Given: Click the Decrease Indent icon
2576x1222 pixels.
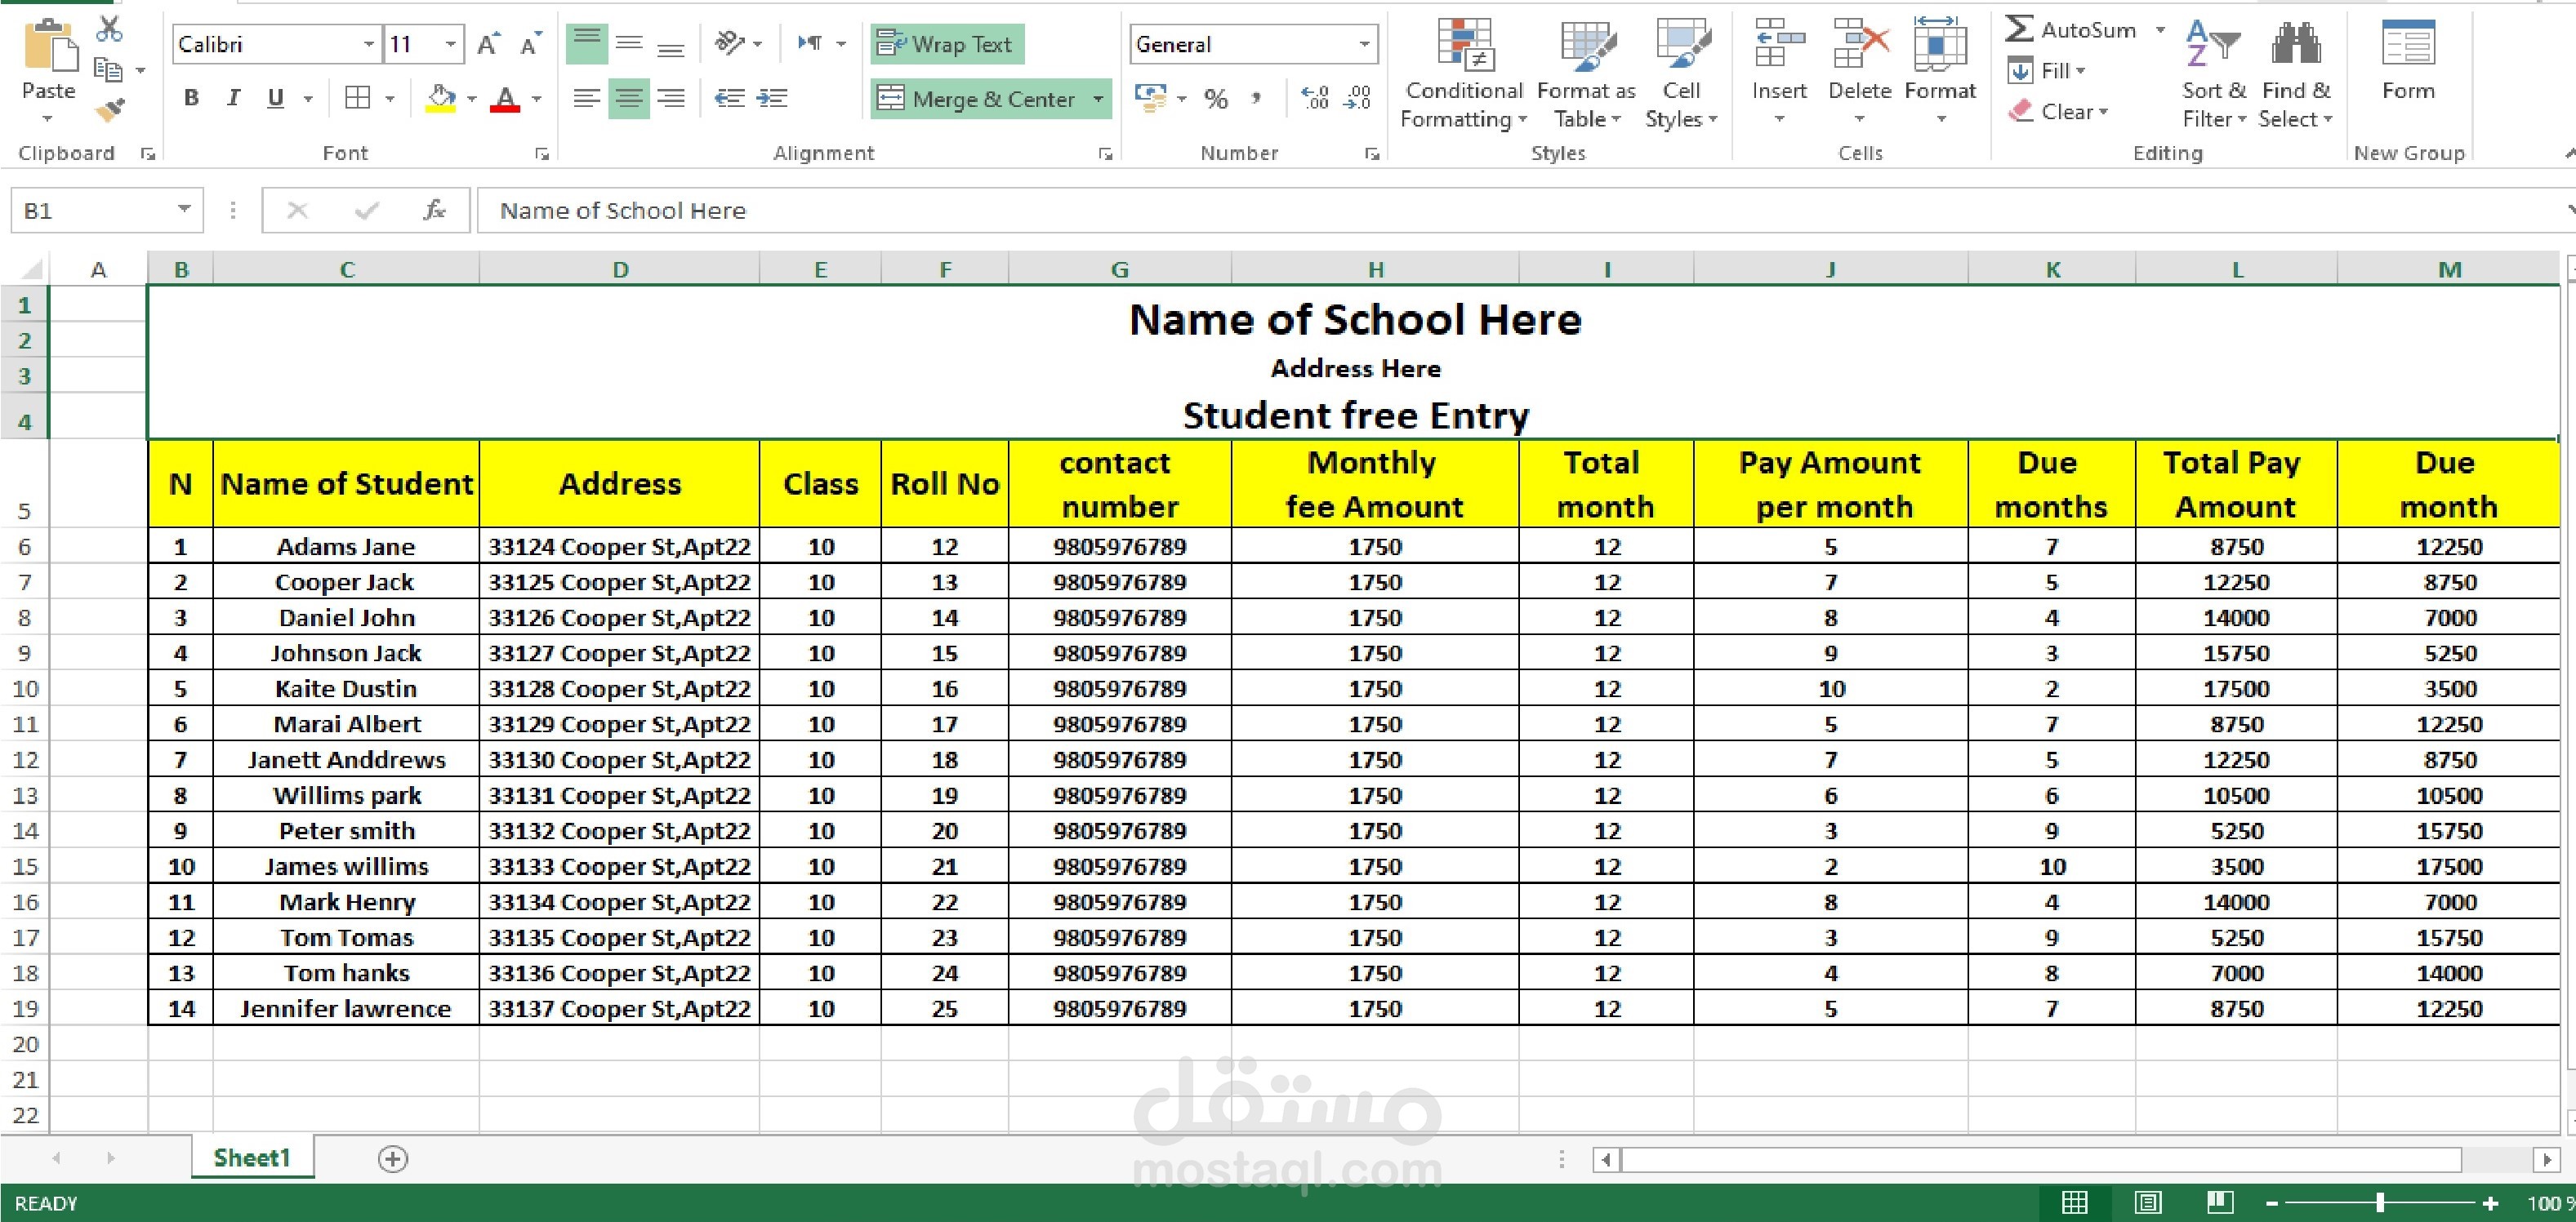Looking at the screenshot, I should [729, 98].
